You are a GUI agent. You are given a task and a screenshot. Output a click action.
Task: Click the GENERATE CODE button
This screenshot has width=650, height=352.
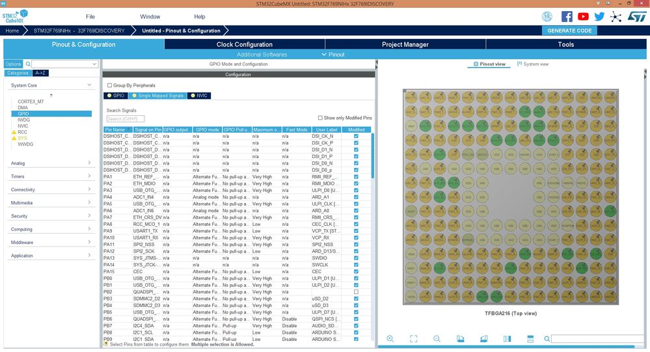point(569,31)
